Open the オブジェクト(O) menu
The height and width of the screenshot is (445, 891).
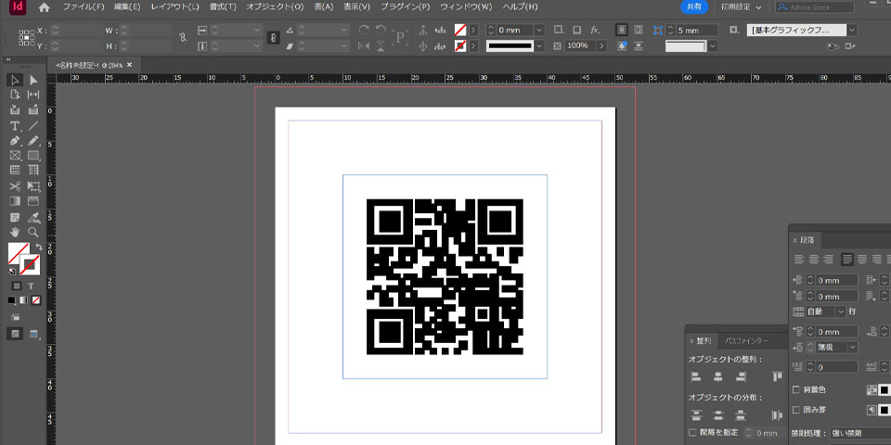[x=275, y=7]
